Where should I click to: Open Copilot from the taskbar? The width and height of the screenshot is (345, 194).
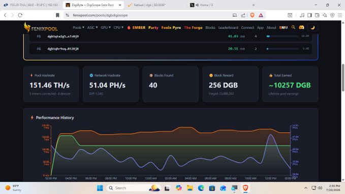coord(178,188)
